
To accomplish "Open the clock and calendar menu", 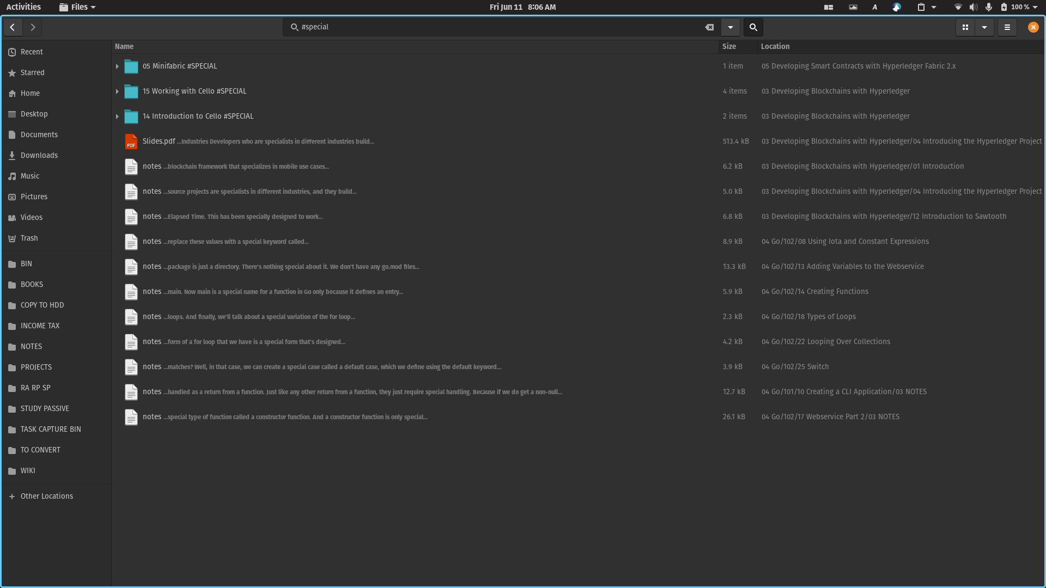I will tap(522, 7).
